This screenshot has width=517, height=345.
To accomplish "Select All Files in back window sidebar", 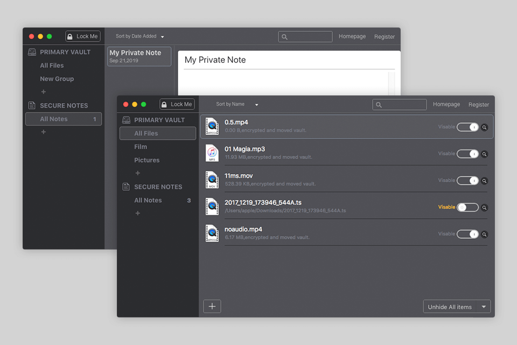I will click(x=52, y=65).
